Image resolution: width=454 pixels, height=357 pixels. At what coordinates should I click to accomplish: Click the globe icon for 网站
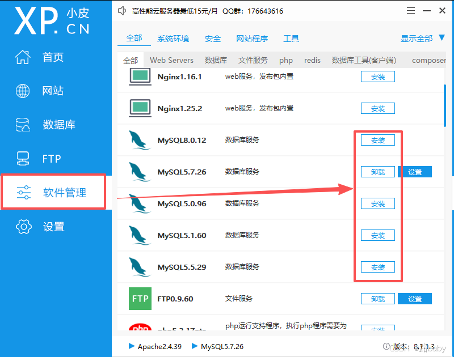coord(23,91)
